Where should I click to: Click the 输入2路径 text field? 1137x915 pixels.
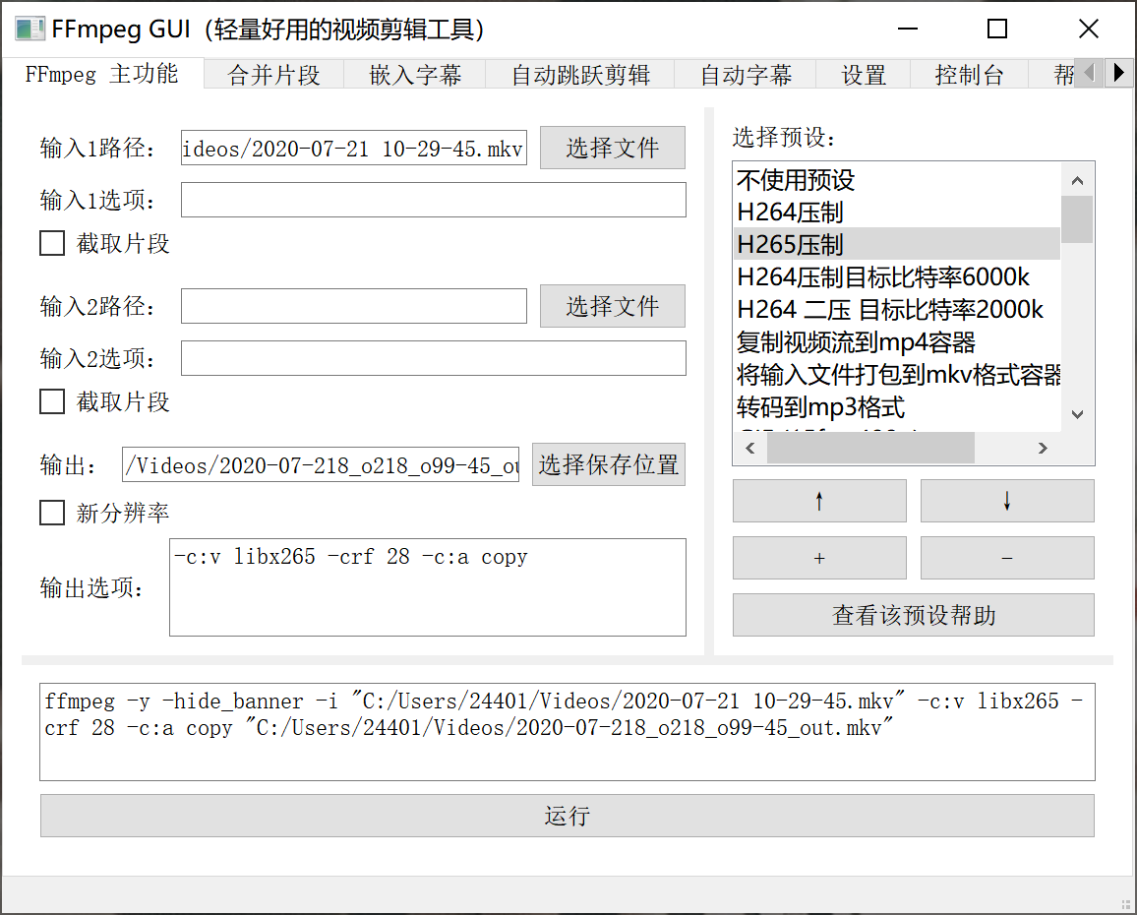354,306
